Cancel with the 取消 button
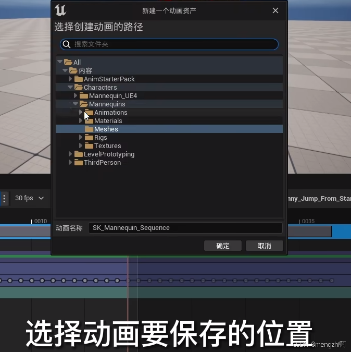351x352 pixels. [x=265, y=246]
